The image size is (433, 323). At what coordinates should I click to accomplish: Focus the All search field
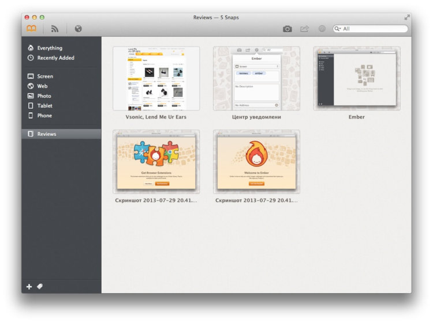370,29
